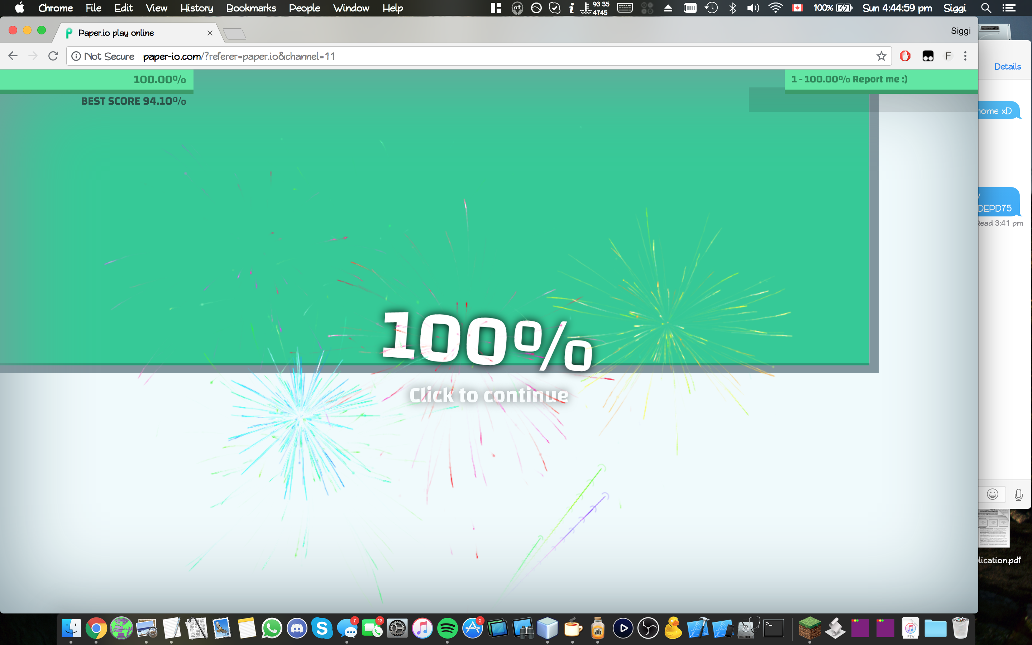This screenshot has height=645, width=1032.
Task: Toggle Bluetooth icon in the menu bar
Action: coord(733,8)
